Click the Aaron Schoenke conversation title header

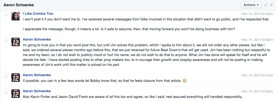[19, 5]
